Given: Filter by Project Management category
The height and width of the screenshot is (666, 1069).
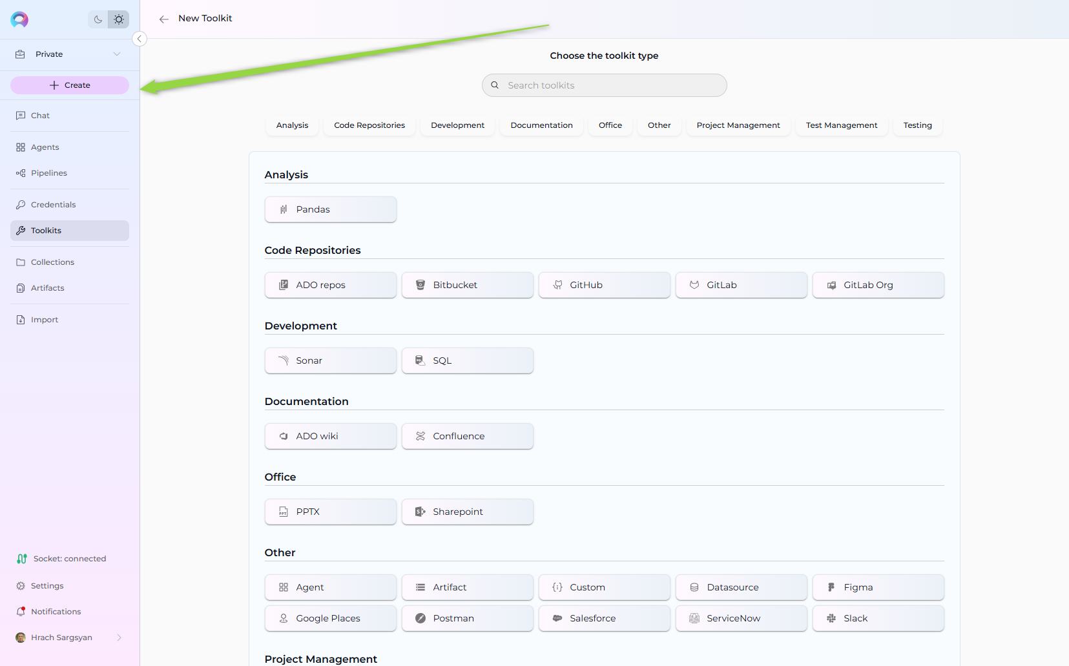Looking at the screenshot, I should pos(738,125).
